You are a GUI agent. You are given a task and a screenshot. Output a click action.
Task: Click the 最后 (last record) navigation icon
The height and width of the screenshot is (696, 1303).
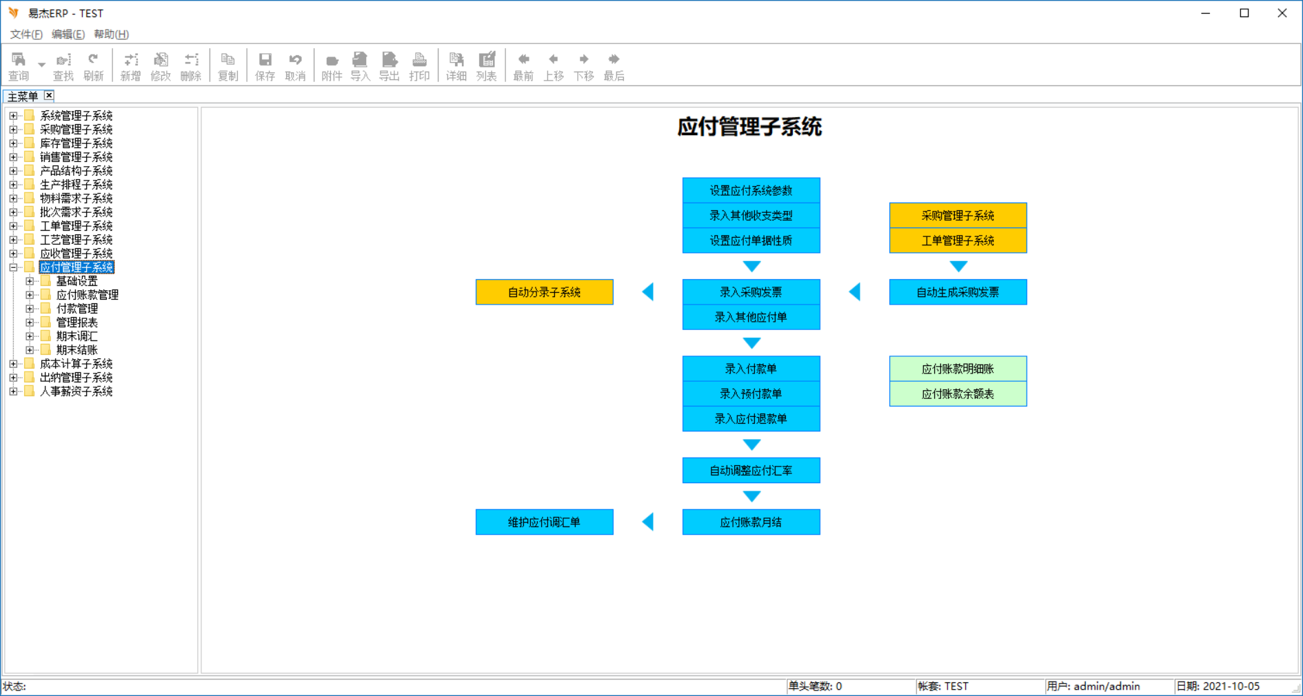[614, 67]
